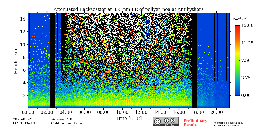Click the 'Time [UTC]' axis label
The image size is (255, 127).
129,118
